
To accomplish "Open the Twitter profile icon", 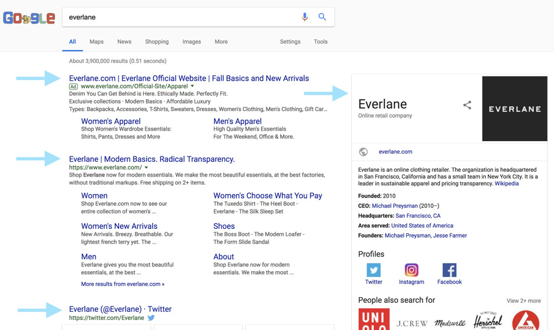I will click(x=374, y=270).
